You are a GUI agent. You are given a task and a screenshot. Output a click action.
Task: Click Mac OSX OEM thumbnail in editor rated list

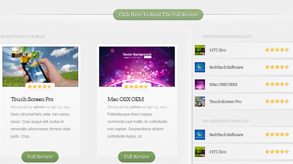(200, 84)
